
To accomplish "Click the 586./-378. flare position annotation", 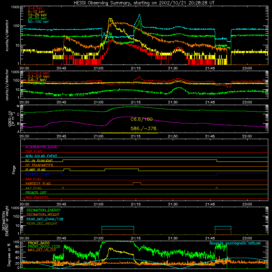I will click(x=144, y=129).
